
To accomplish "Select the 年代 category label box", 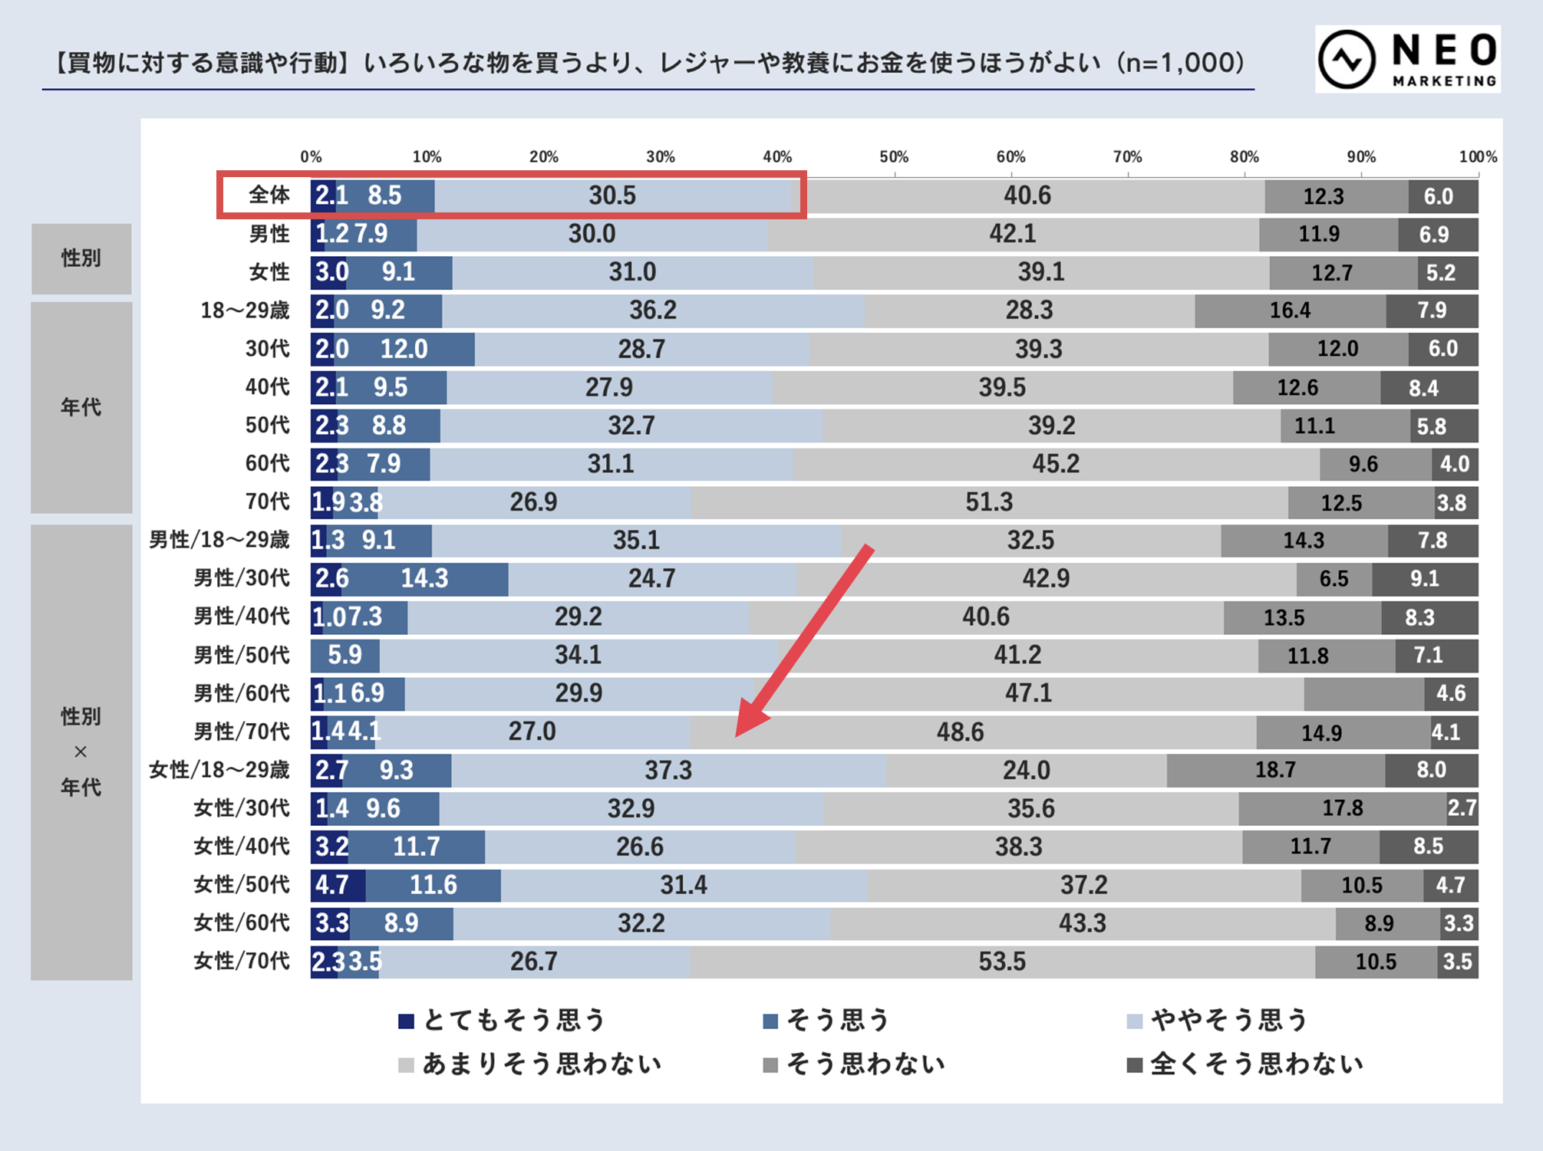I will pyautogui.click(x=81, y=407).
